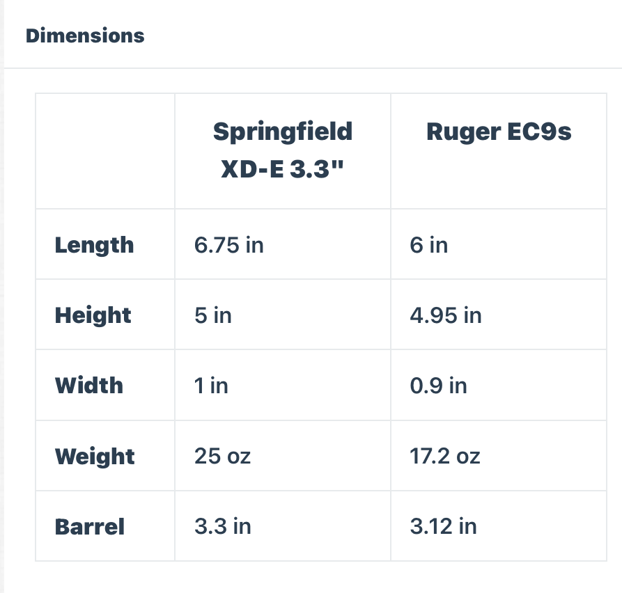
Task: Click the 3.12 in barrel value
Action: (444, 526)
